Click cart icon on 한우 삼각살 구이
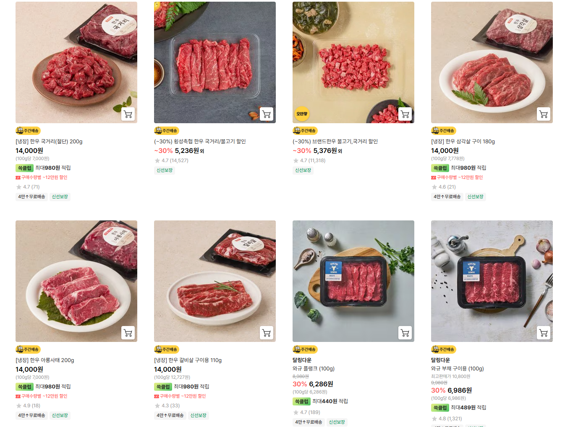The height and width of the screenshot is (427, 565). pos(544,114)
